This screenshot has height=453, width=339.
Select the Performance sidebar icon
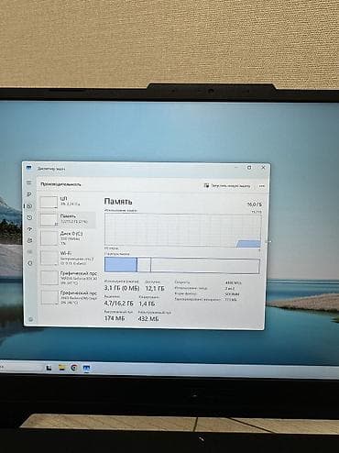tap(29, 206)
